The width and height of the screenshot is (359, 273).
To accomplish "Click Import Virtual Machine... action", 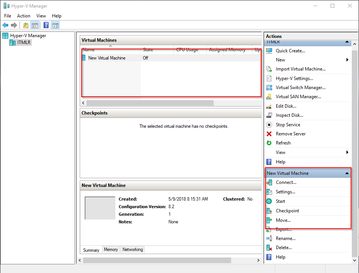I will point(301,69).
